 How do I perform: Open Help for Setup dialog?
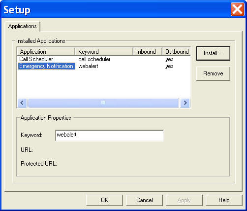coord(224,200)
